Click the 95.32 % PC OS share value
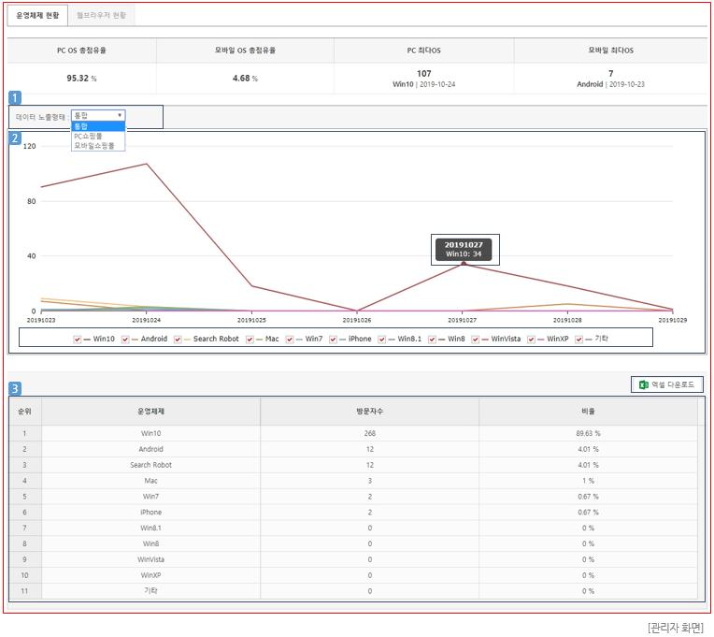The height and width of the screenshot is (637, 714). tap(81, 79)
